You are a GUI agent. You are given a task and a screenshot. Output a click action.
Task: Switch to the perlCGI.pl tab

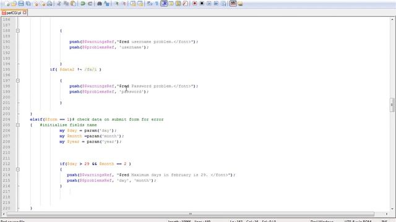pyautogui.click(x=14, y=12)
